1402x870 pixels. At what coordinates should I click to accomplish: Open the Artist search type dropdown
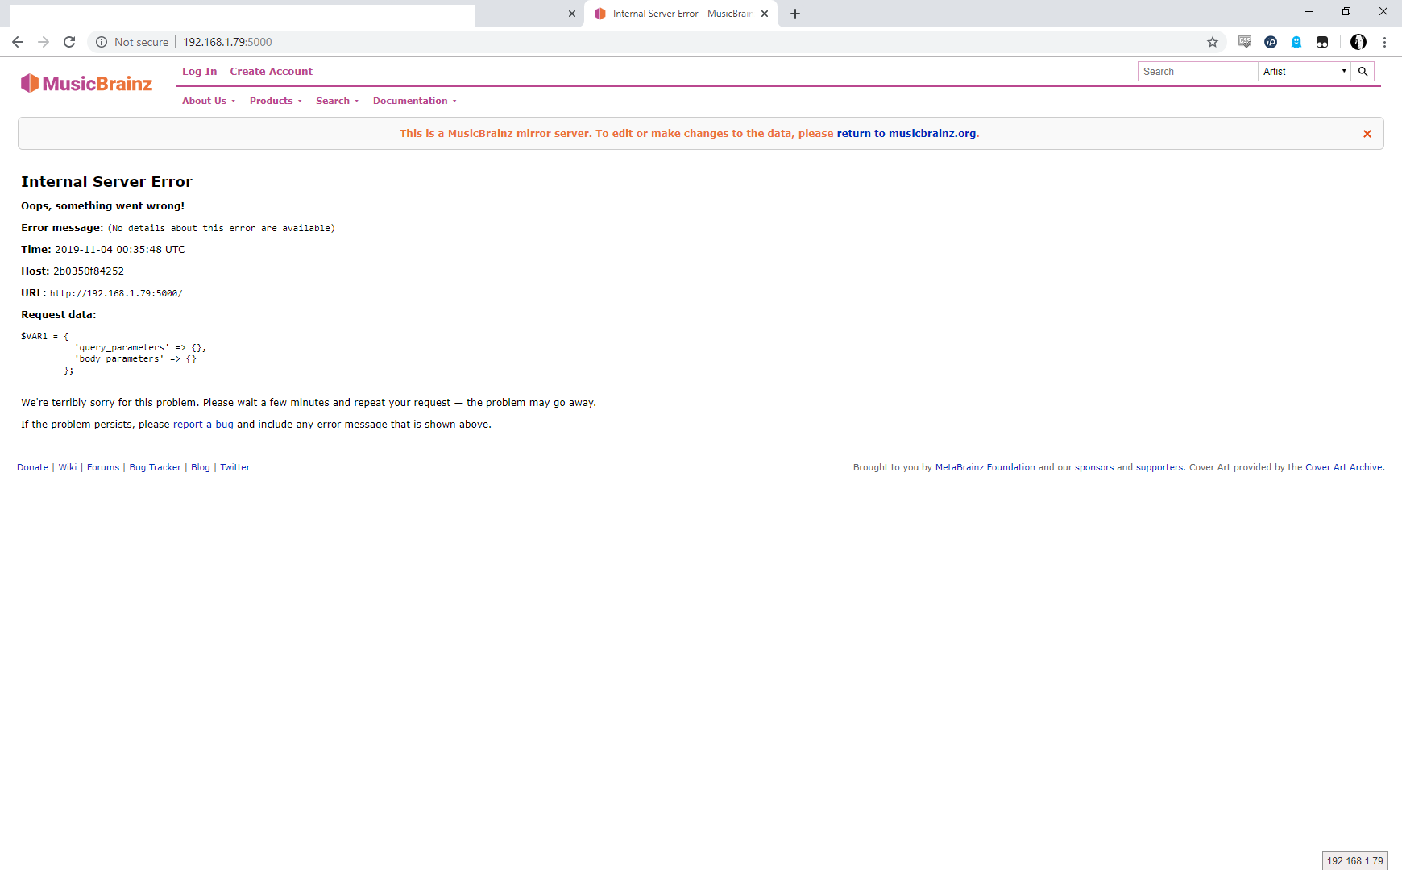[1303, 71]
